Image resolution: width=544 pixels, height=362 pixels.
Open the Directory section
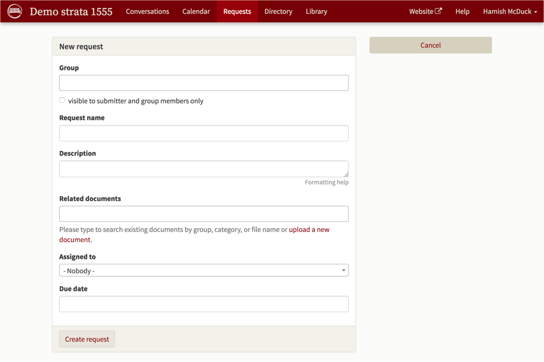point(278,11)
